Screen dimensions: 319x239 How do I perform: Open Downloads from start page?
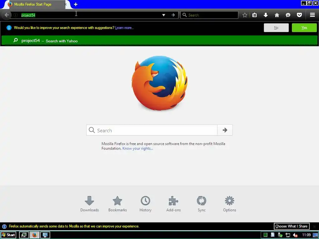[x=89, y=204]
